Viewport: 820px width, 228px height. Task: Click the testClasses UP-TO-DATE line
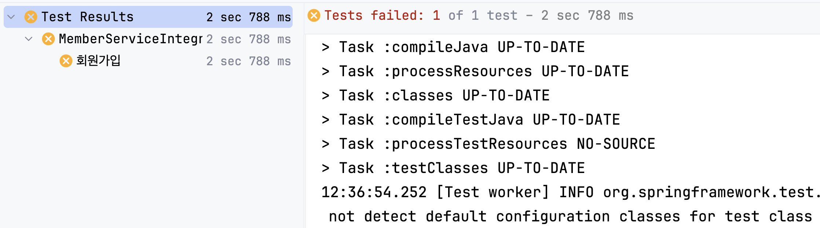(453, 168)
